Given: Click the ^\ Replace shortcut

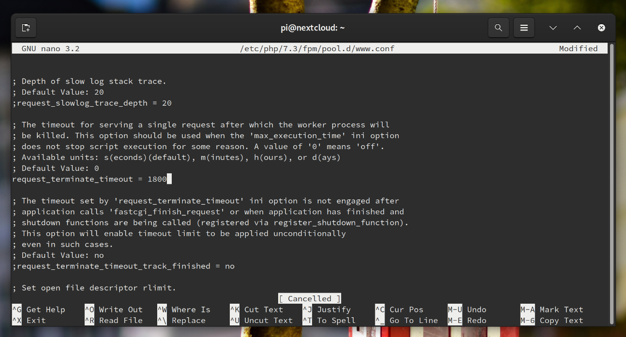Looking at the screenshot, I should coord(181,321).
